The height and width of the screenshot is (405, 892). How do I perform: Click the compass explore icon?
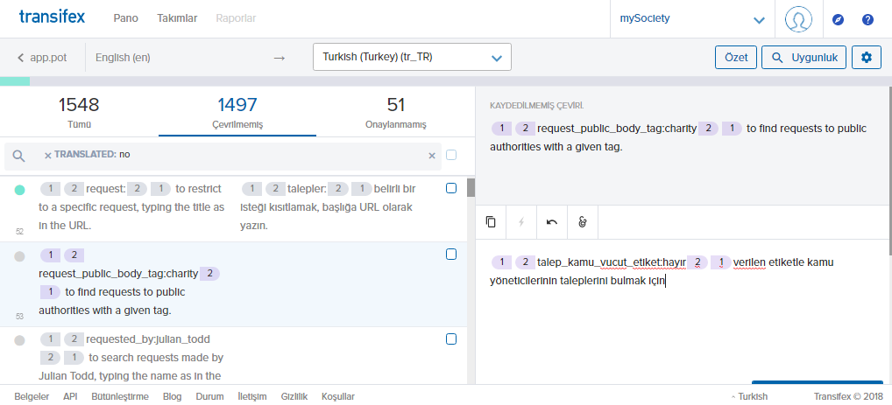pos(838,19)
